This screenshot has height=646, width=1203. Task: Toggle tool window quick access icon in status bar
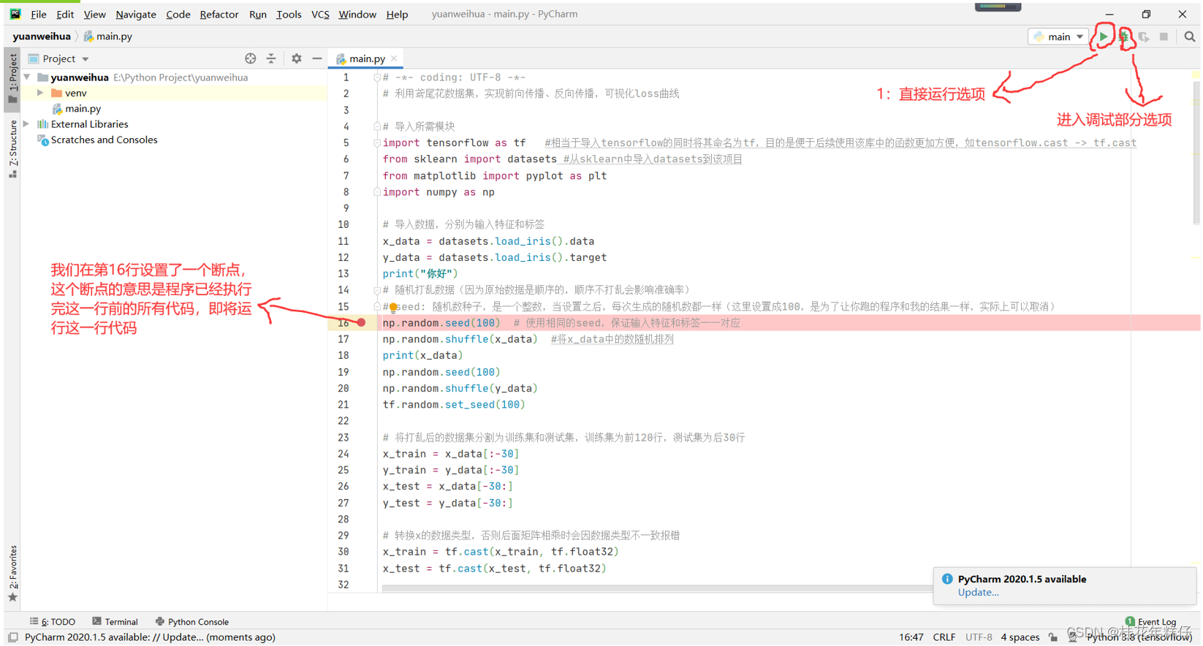point(12,637)
